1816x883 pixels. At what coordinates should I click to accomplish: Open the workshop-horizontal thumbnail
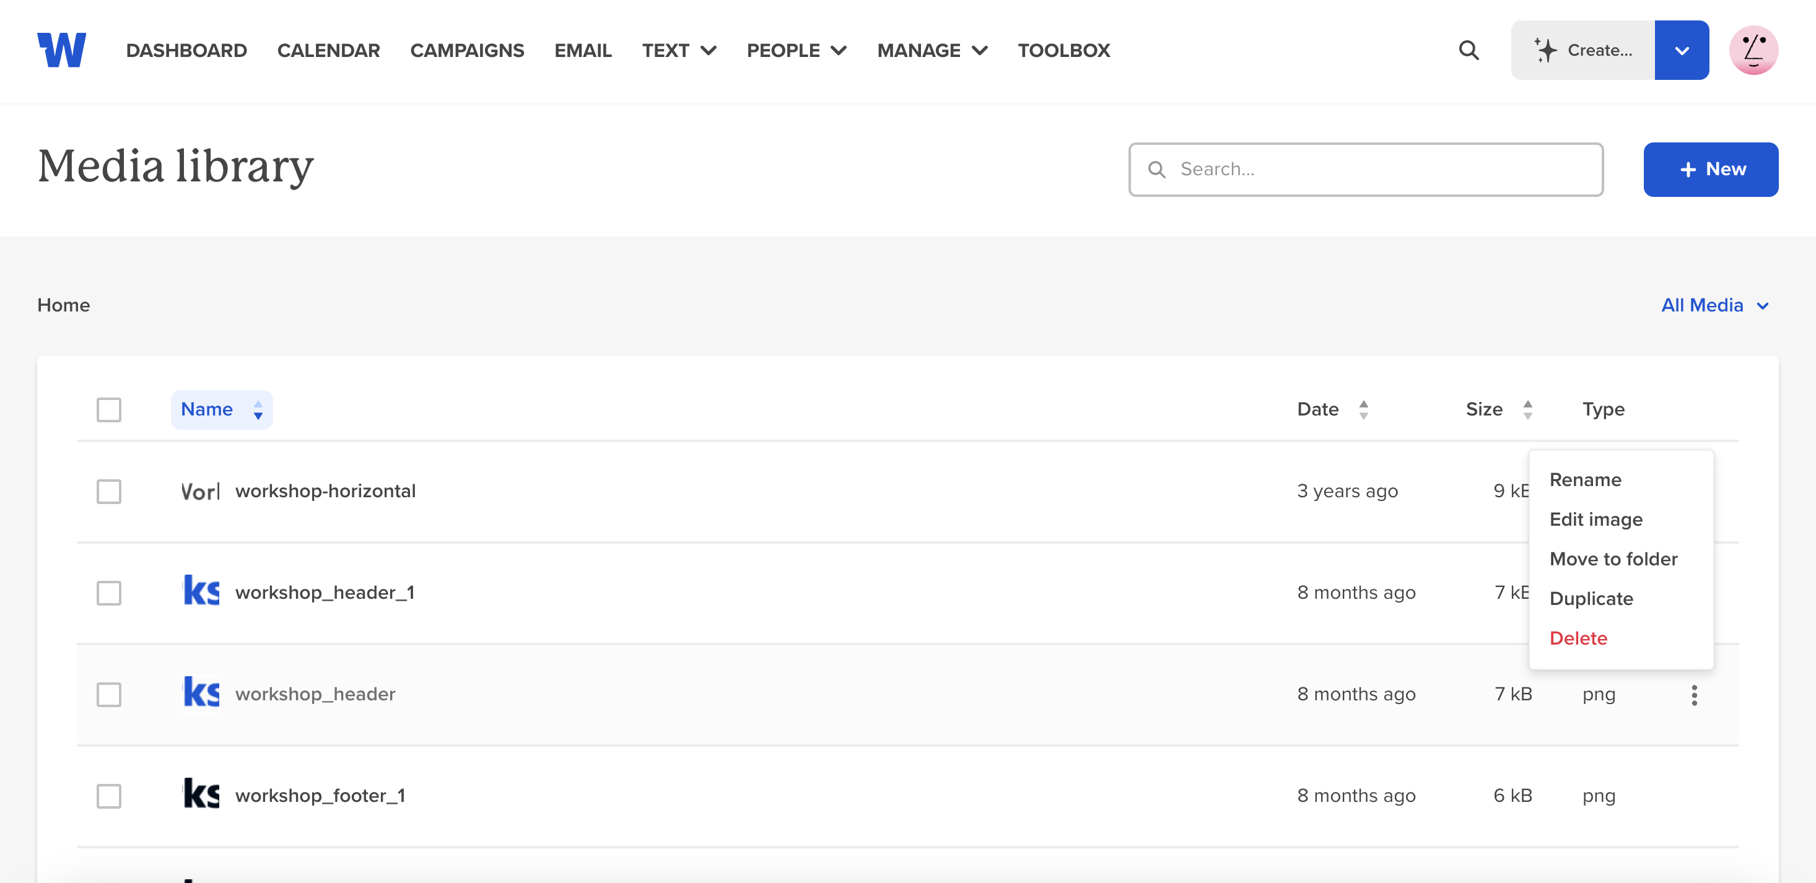click(200, 491)
